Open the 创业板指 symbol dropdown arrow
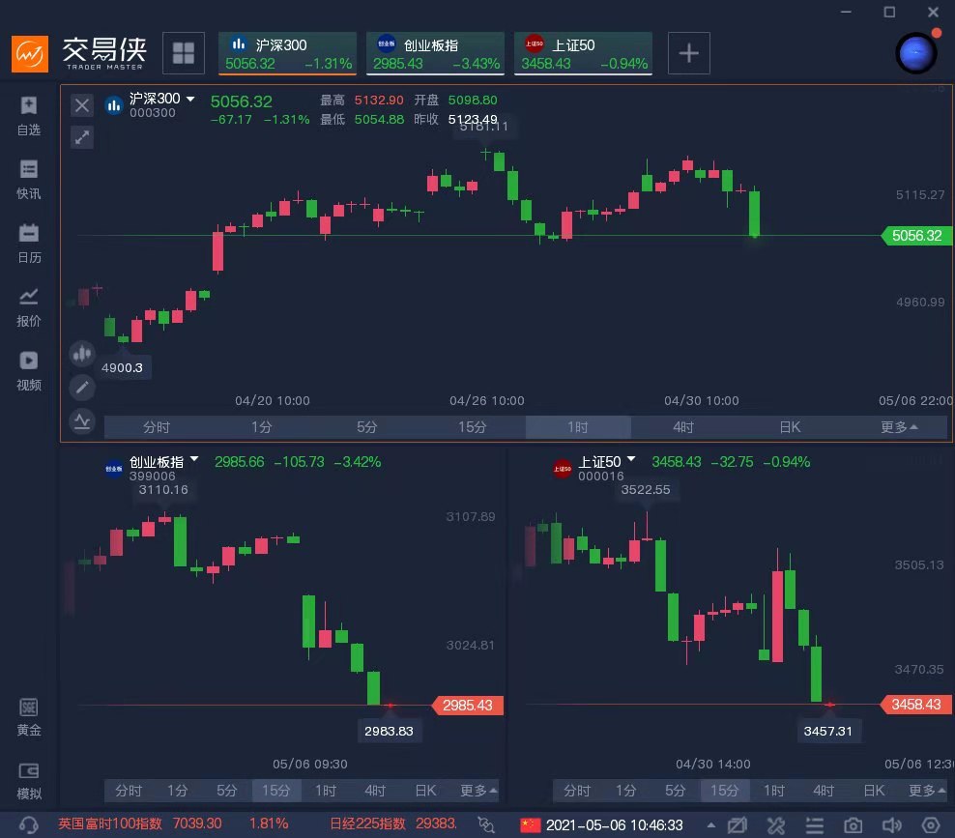Image resolution: width=955 pixels, height=838 pixels. pyautogui.click(x=194, y=458)
